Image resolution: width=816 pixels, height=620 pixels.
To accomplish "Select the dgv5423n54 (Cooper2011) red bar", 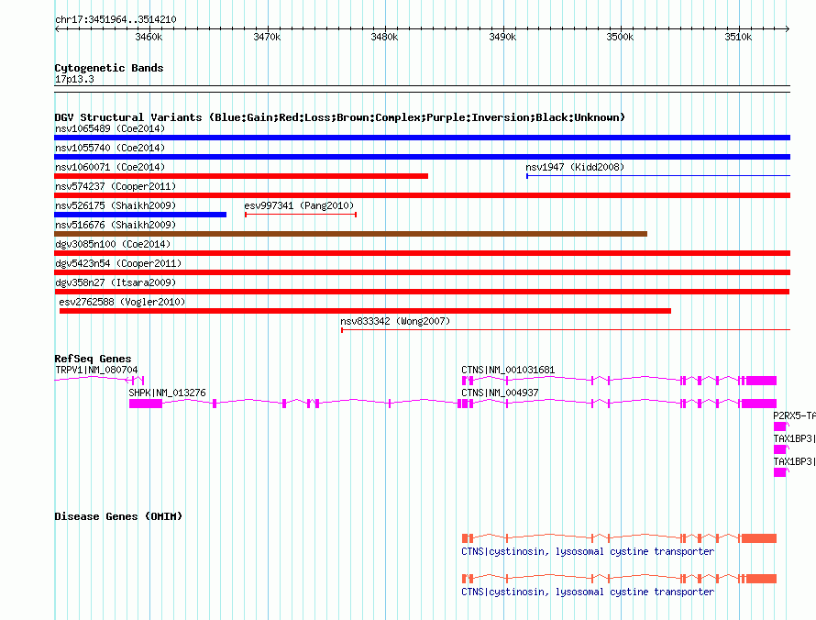I will point(422,272).
